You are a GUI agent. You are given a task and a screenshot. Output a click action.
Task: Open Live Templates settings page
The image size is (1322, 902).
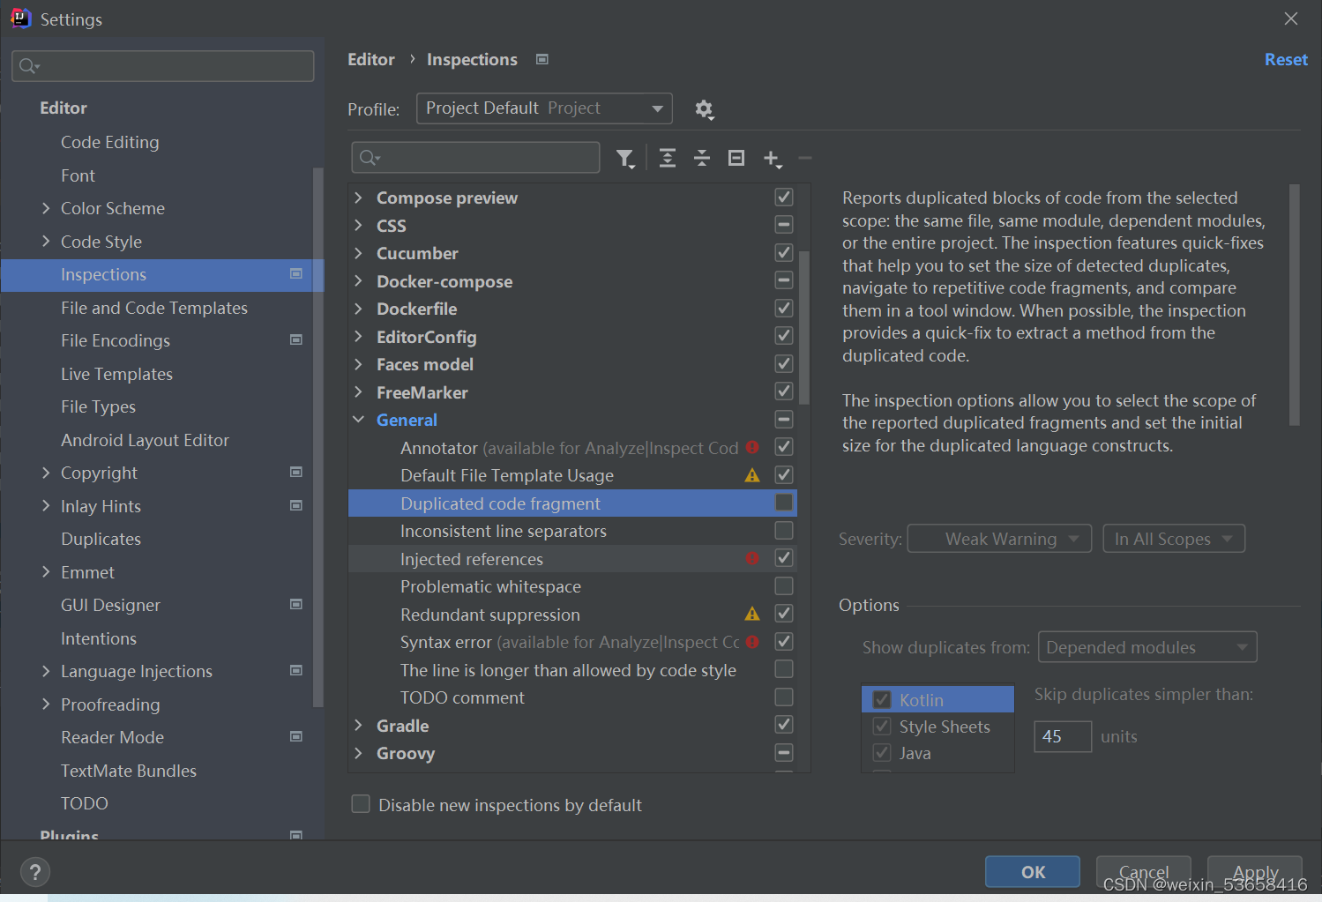[x=116, y=374]
